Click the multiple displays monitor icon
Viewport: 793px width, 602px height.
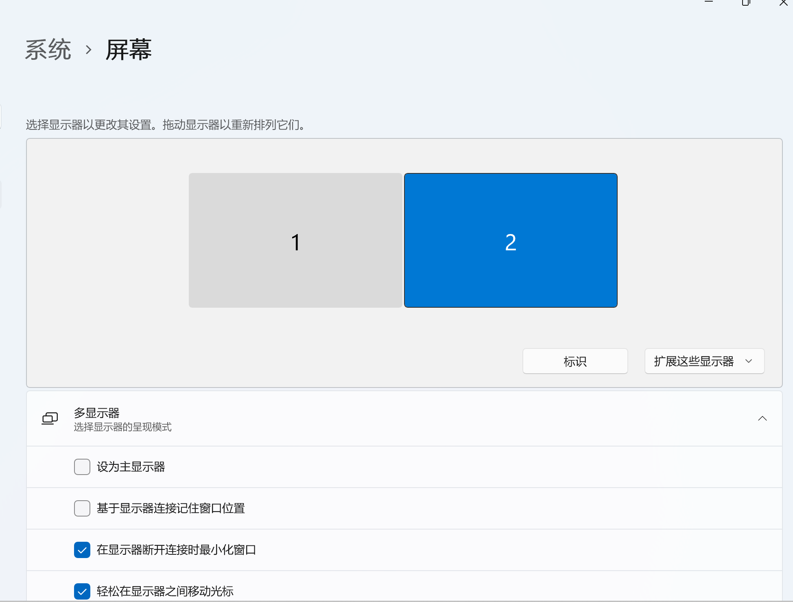pyautogui.click(x=50, y=418)
